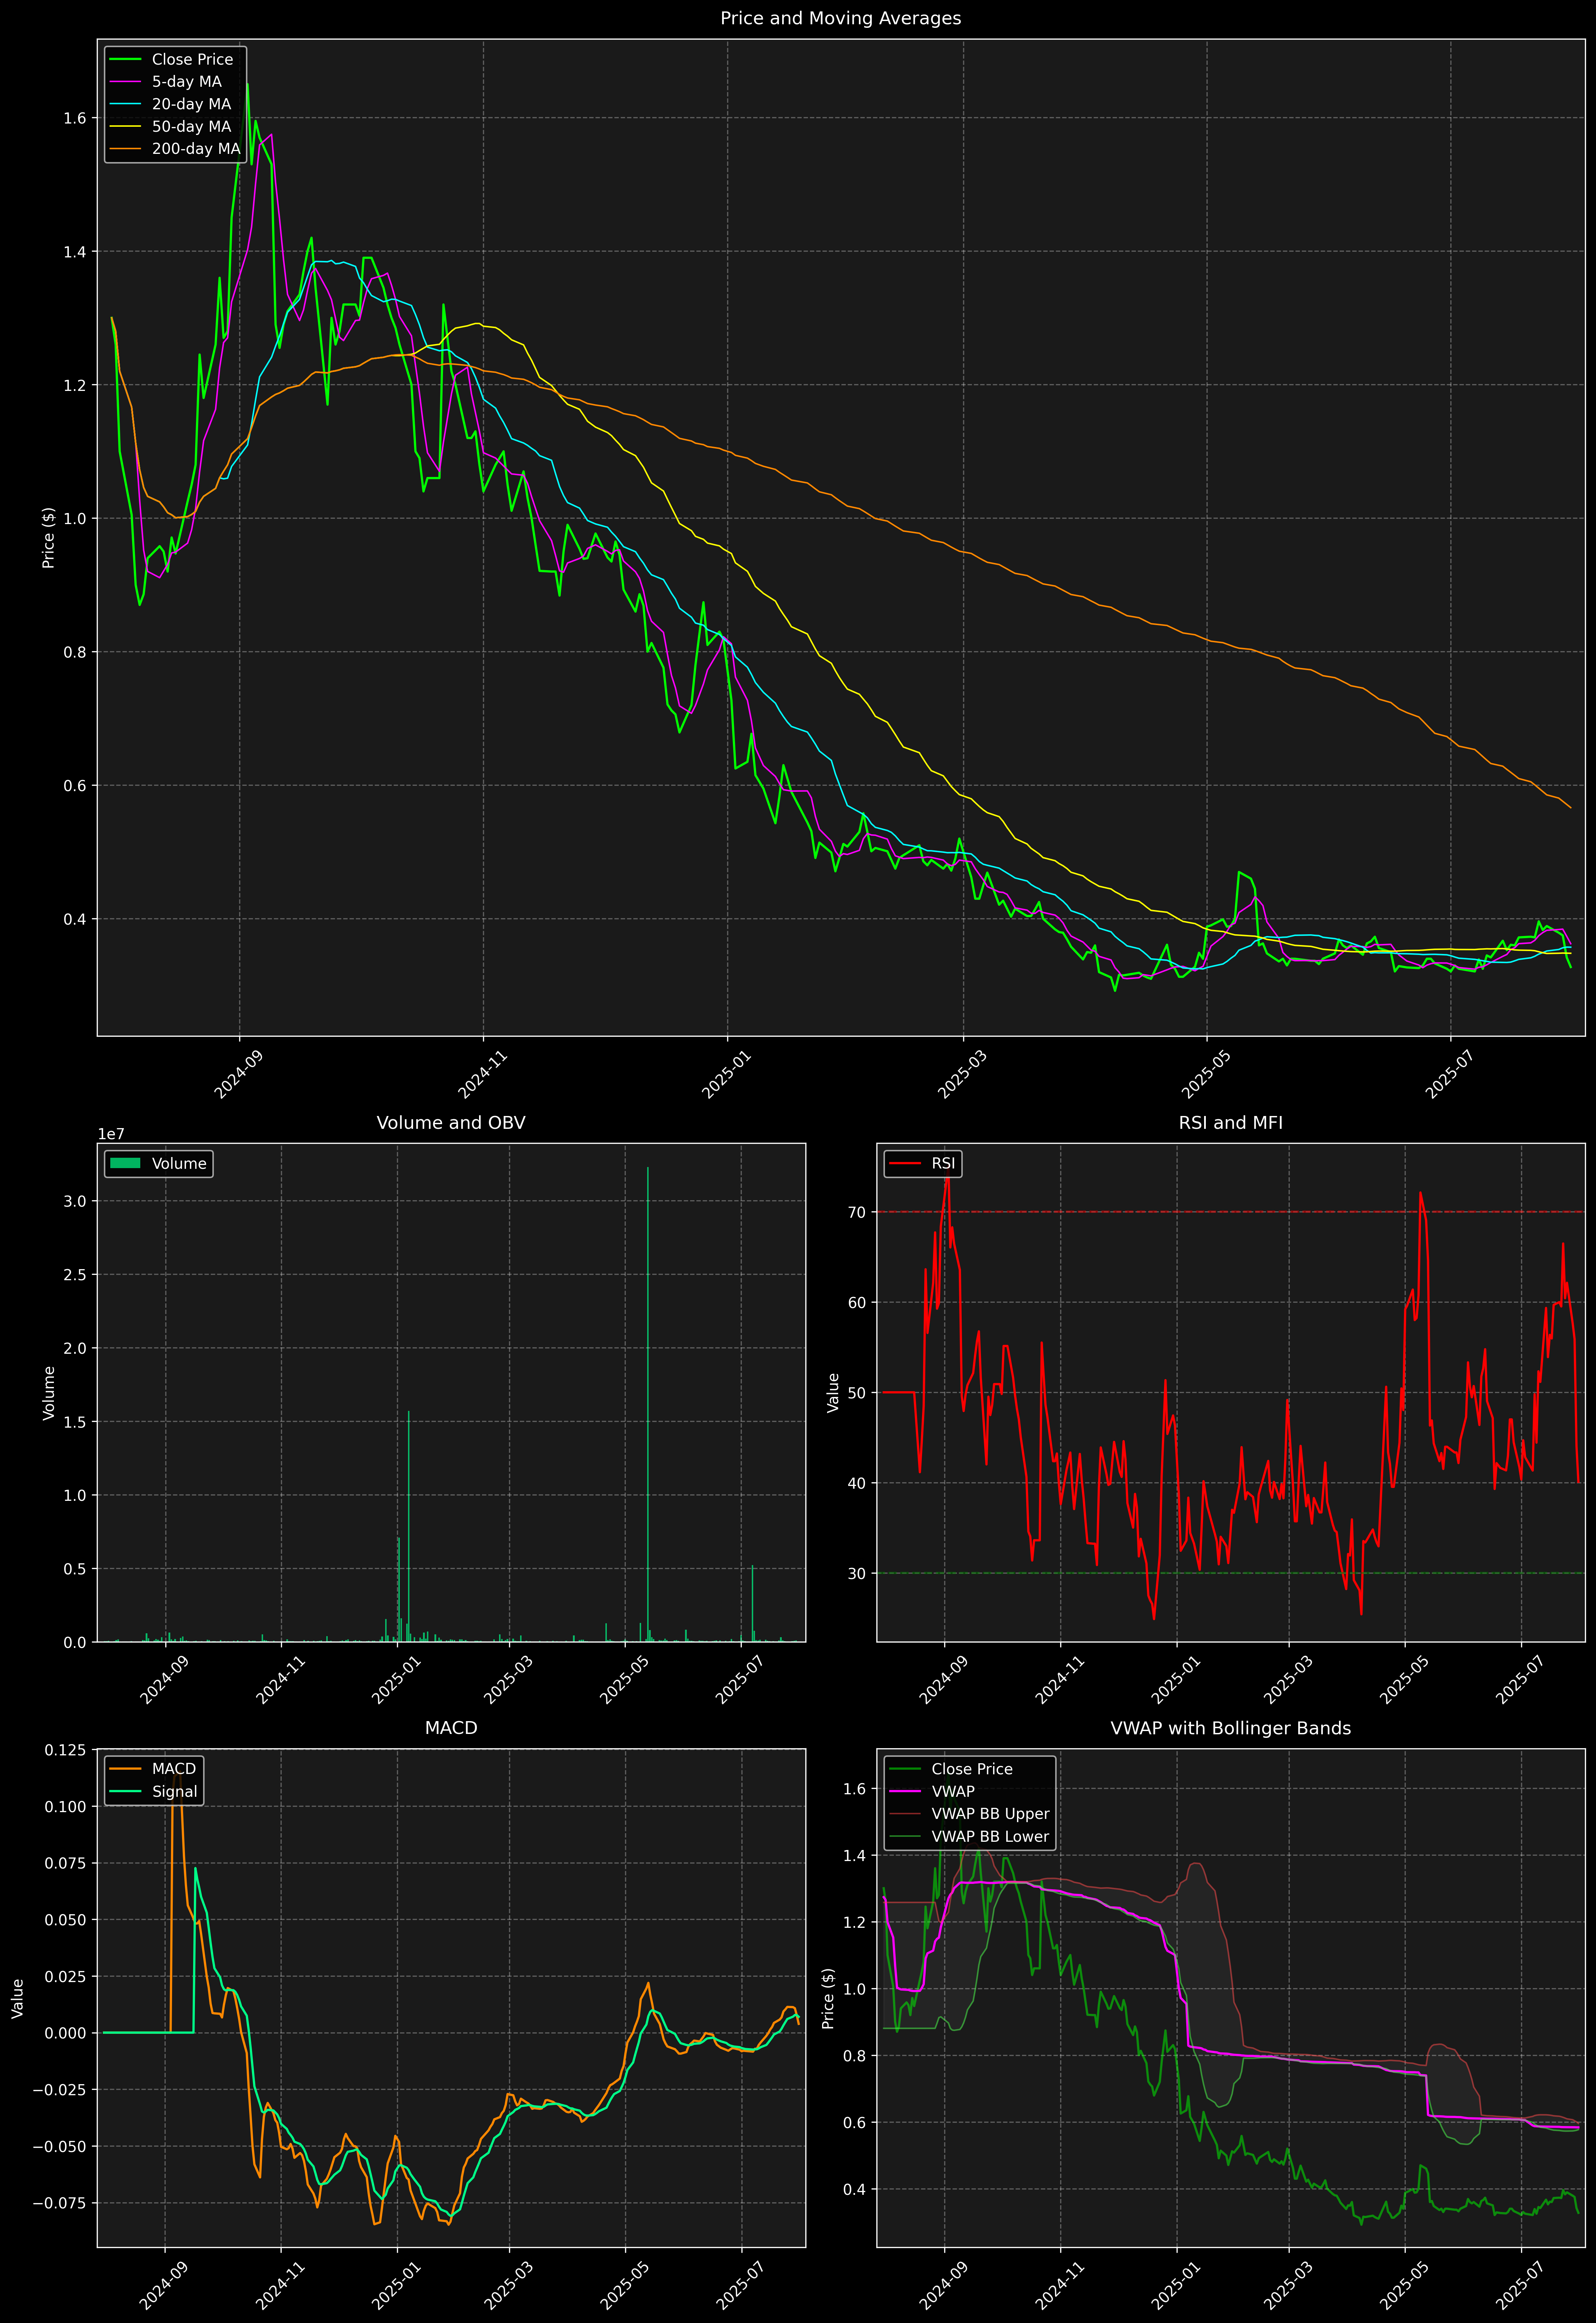Click "VWAP BB Upper" legend label
This screenshot has width=1596, height=2323.
tap(991, 1814)
